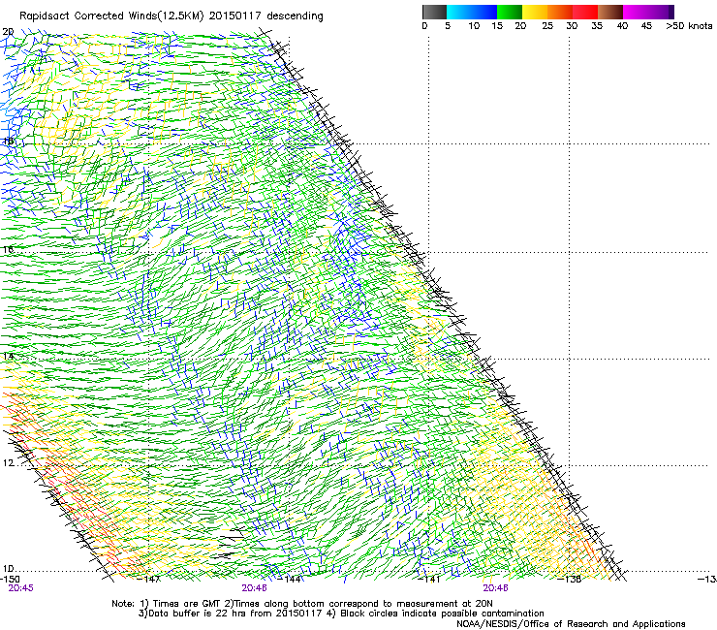Select the latitude label '16' on left axis

8,249
